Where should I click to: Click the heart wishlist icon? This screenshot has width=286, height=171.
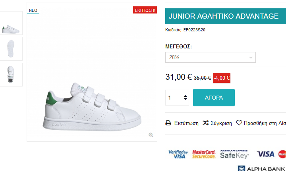pos(239,123)
